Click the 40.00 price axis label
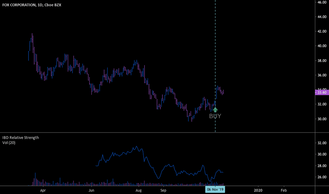 (x=322, y=46)
